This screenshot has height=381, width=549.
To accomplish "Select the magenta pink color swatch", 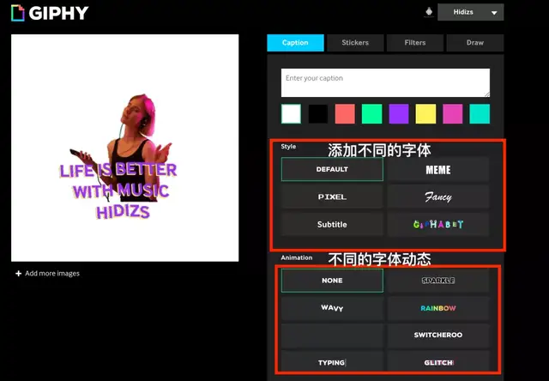I will tap(453, 114).
